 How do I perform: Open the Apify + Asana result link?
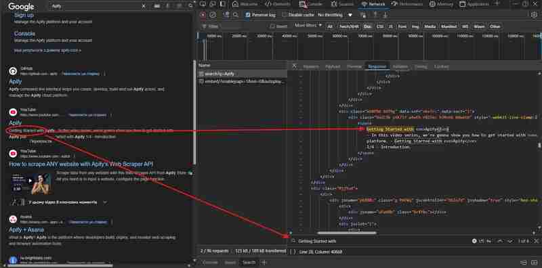point(26,229)
